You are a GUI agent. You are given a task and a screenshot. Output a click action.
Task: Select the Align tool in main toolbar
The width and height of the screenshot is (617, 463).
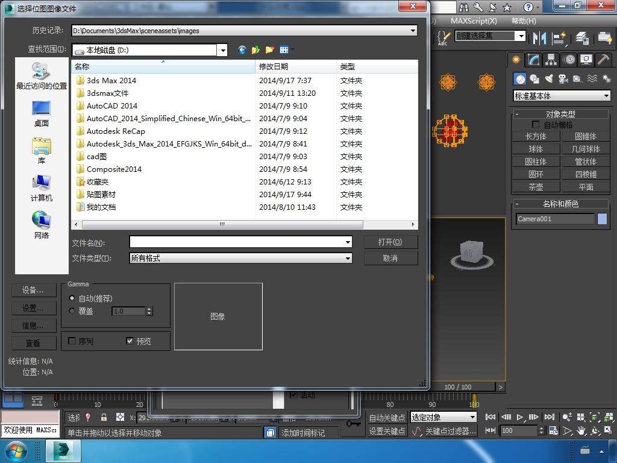click(559, 38)
